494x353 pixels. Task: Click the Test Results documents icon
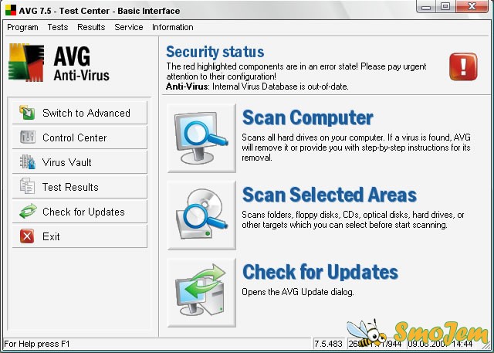pos(28,187)
